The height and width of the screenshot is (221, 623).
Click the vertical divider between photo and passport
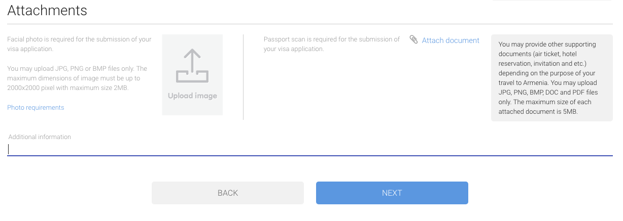243,77
